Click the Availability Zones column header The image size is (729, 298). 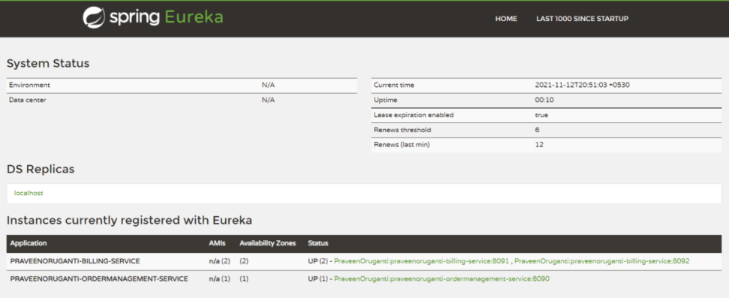267,243
